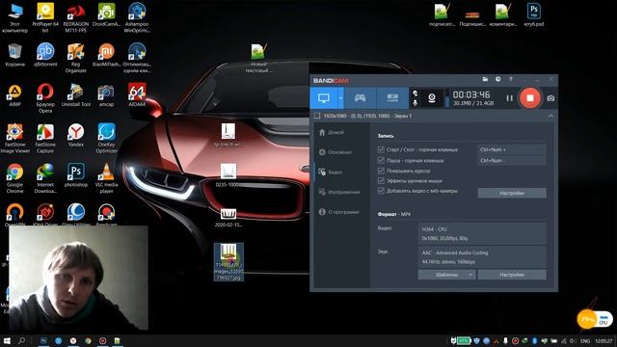This screenshot has width=617, height=347.
Task: Open screen recording mode dropdown arrow
Action: pyautogui.click(x=340, y=98)
